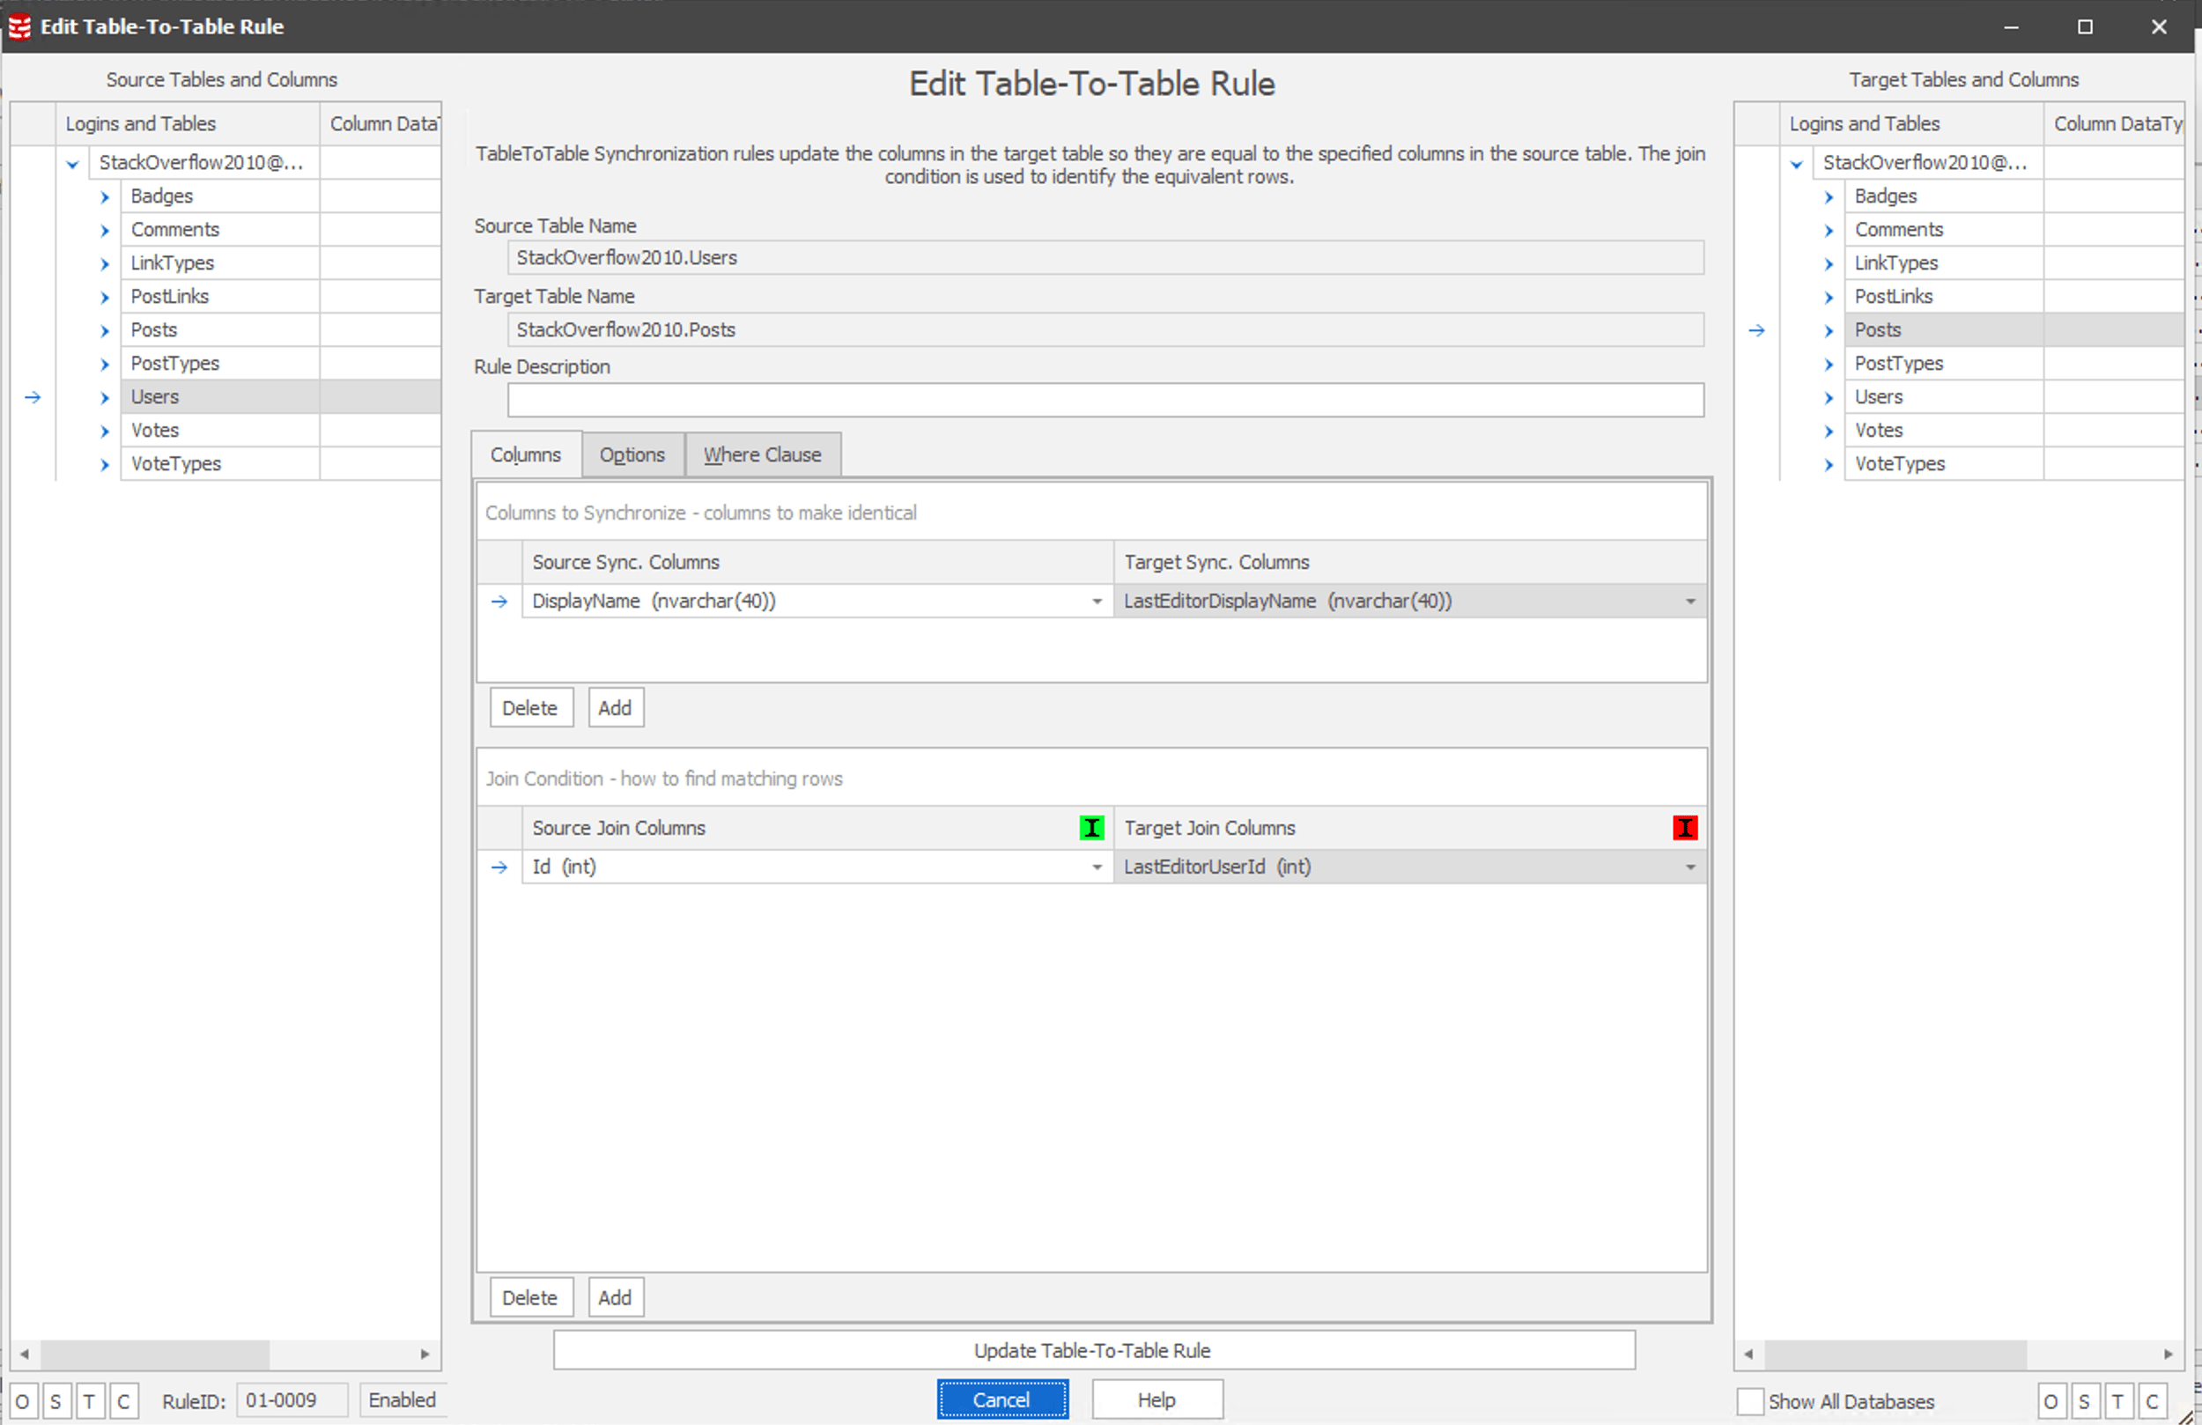Click the T filter icon in bottom-right corner
Viewport: 2202px width, 1425px height.
pos(2118,1400)
